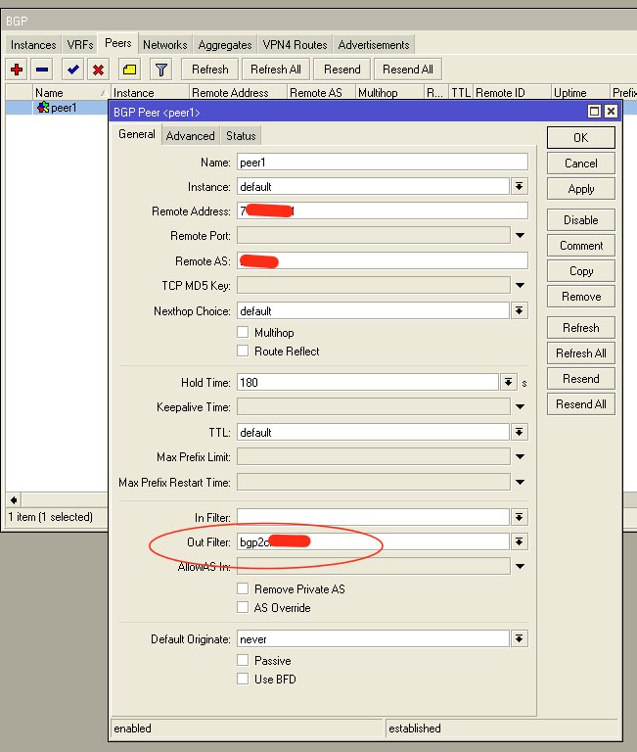The image size is (637, 752).
Task: Open the Nexthop Choice dropdown
Action: [519, 310]
